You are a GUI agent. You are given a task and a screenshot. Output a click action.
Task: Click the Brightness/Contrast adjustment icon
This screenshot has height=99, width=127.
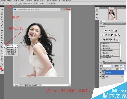click(x=106, y=30)
